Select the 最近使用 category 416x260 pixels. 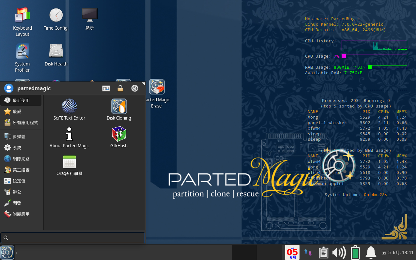pyautogui.click(x=21, y=100)
